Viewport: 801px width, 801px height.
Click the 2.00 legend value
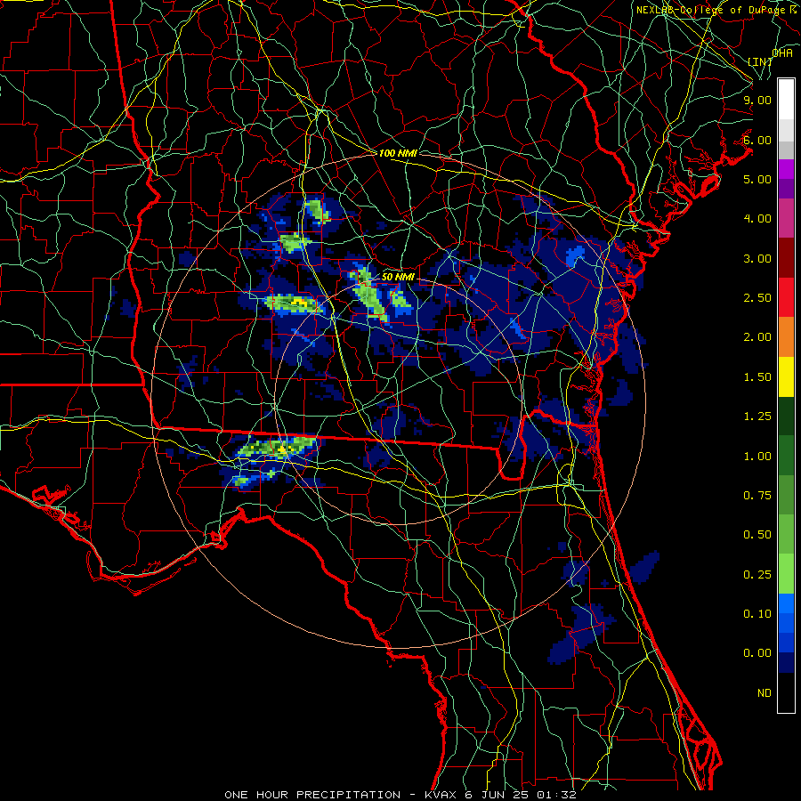(x=757, y=337)
